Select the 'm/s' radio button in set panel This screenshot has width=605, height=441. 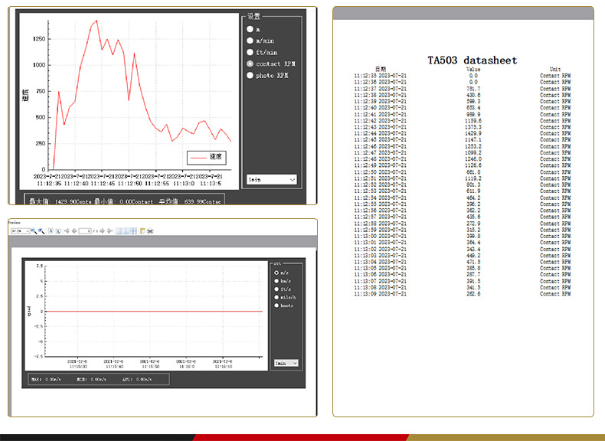tap(276, 273)
